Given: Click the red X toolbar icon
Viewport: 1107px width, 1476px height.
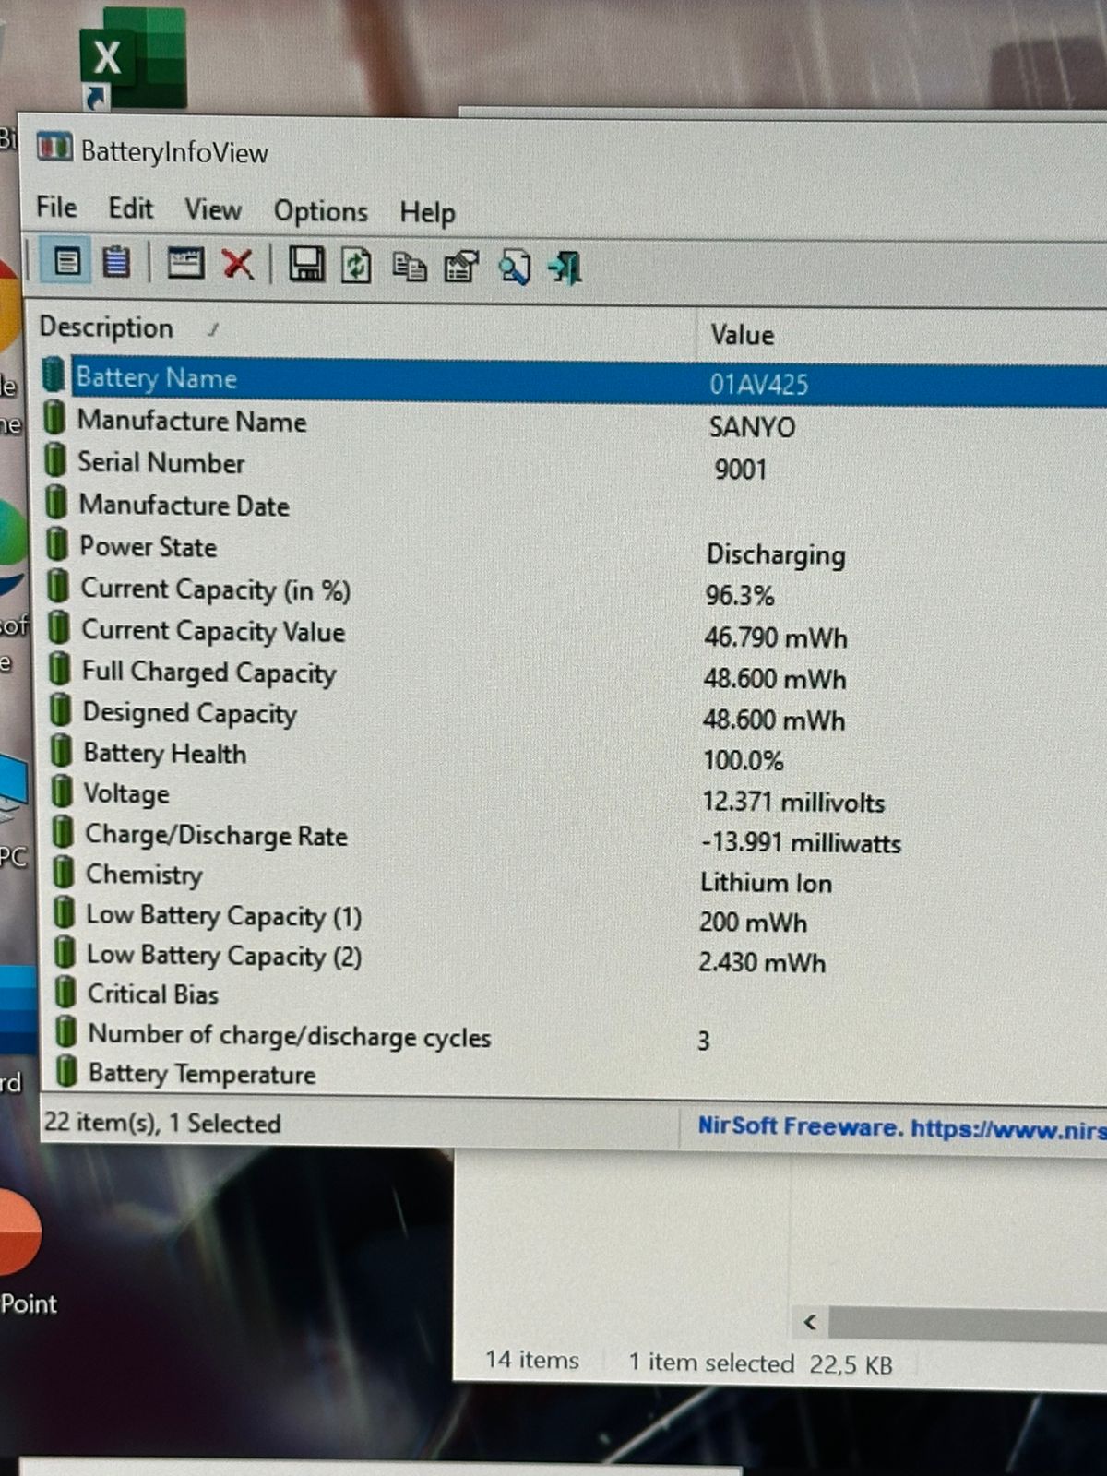Looking at the screenshot, I should pyautogui.click(x=237, y=265).
